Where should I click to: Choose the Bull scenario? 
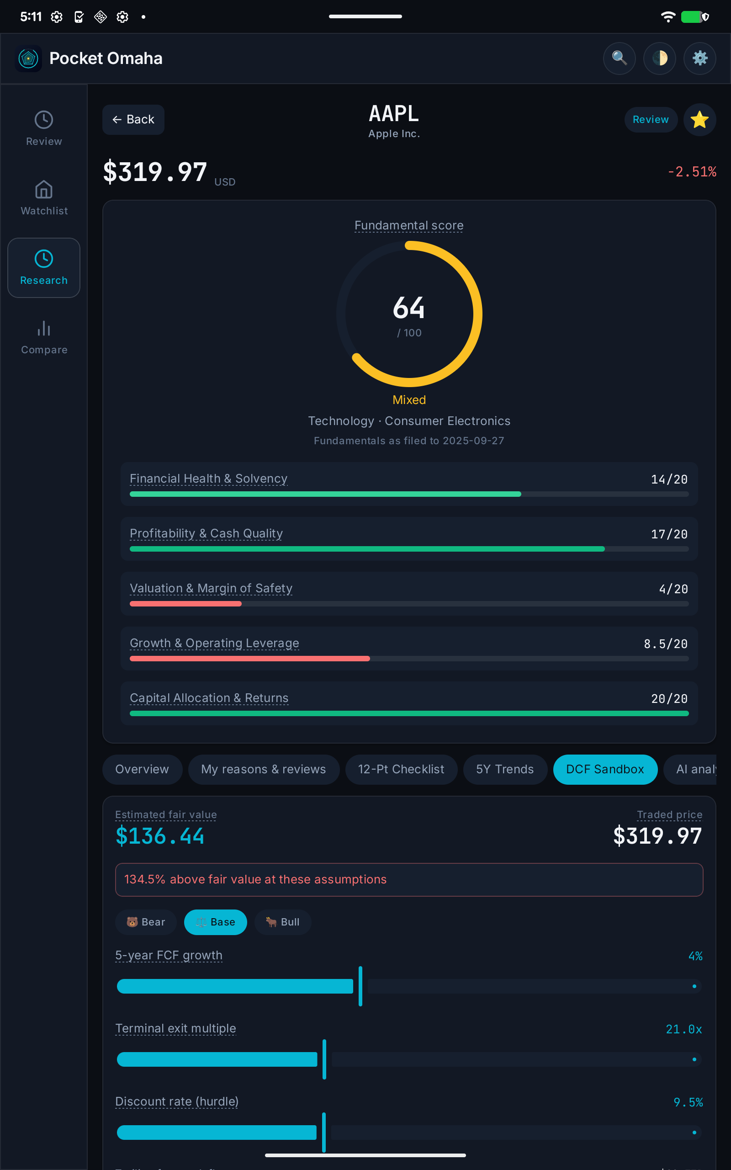pyautogui.click(x=282, y=922)
